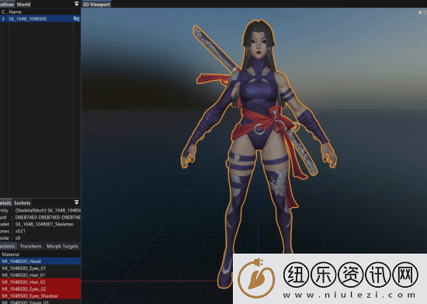Select material MI_1048500_Hair_02
This screenshot has width=427, height=304.
[x=40, y=282]
